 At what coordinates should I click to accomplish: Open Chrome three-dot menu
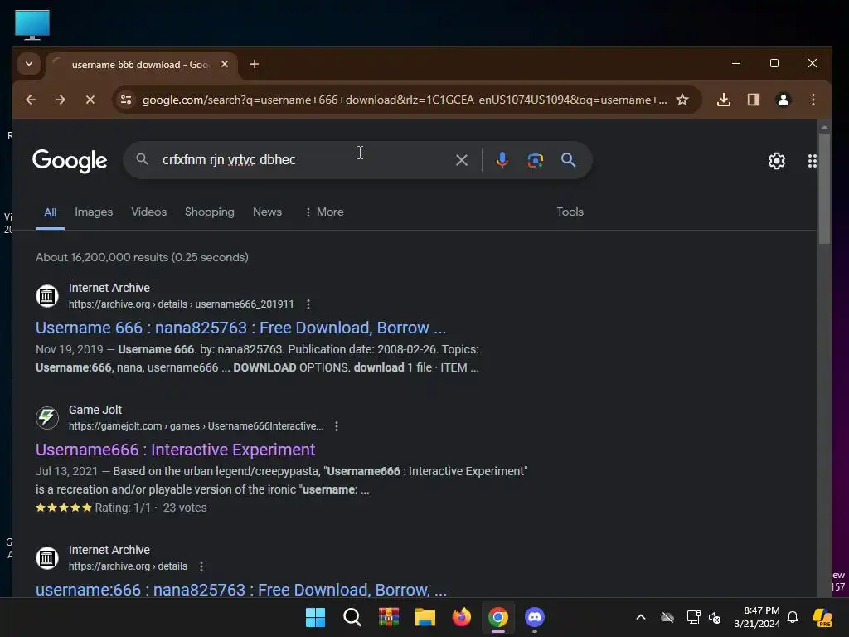[x=813, y=100]
